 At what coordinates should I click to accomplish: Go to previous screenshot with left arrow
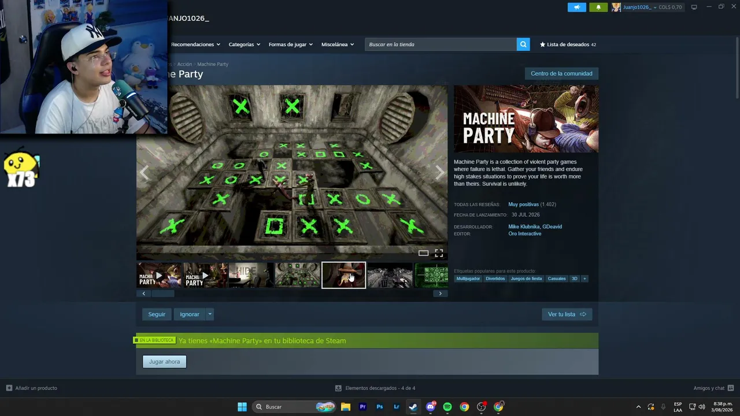(144, 172)
